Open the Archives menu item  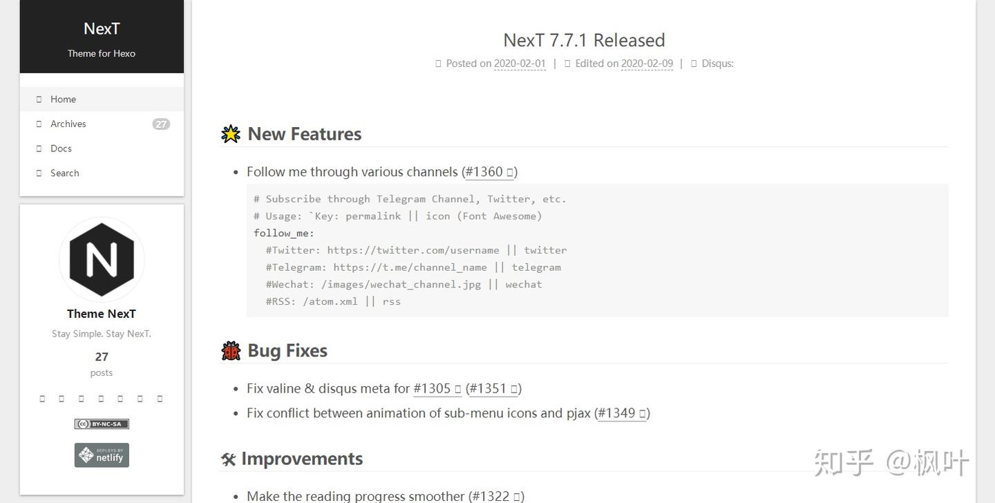[68, 124]
